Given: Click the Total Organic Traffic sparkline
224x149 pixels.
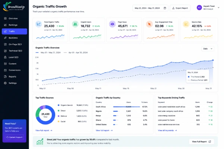Looking at the screenshot, I should coord(50,37).
